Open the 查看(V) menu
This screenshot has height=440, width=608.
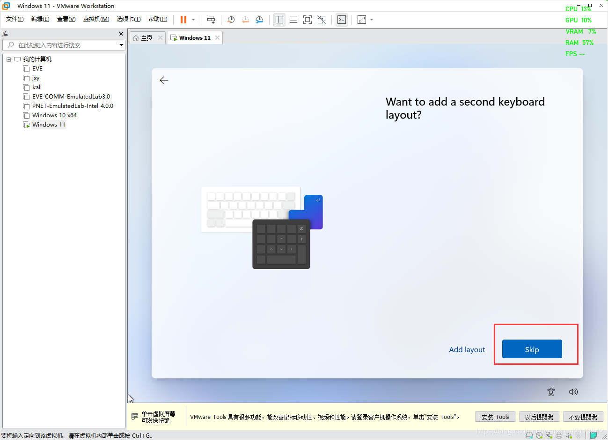(x=66, y=19)
